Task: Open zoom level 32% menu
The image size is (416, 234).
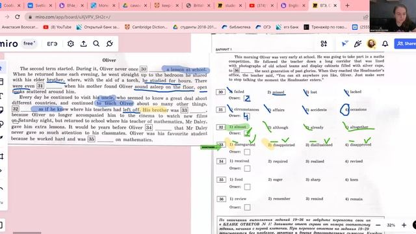Action: click(x=391, y=225)
